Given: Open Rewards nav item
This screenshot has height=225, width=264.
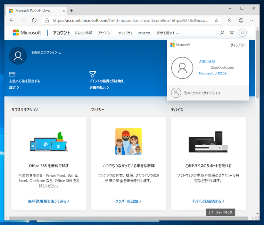Looking at the screenshot, I should (x=144, y=33).
